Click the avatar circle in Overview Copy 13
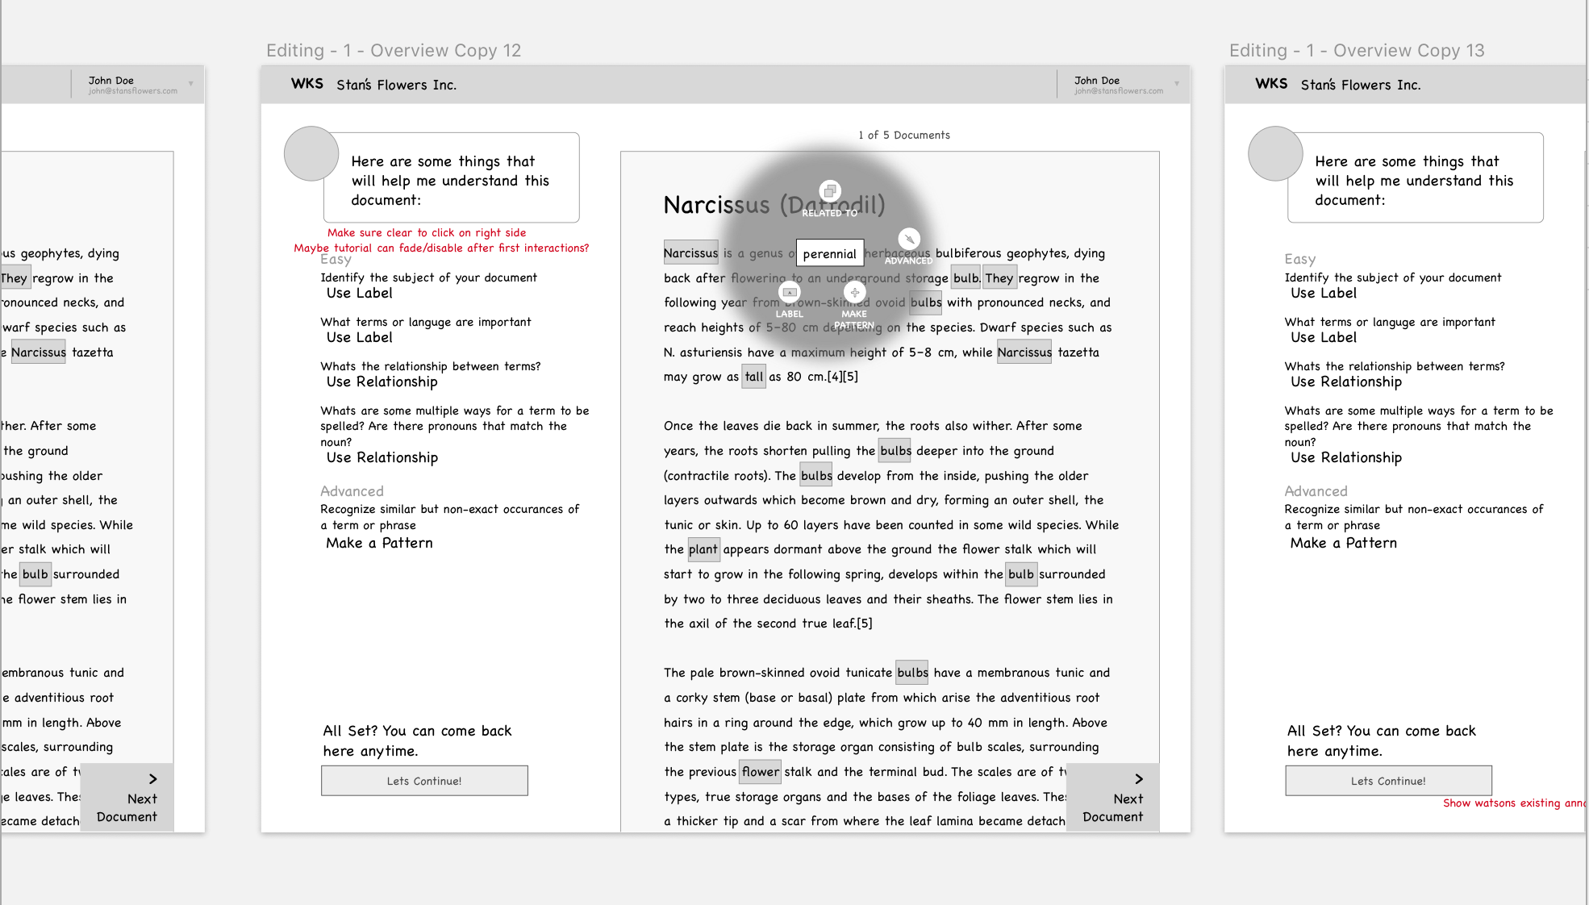 coord(1275,153)
